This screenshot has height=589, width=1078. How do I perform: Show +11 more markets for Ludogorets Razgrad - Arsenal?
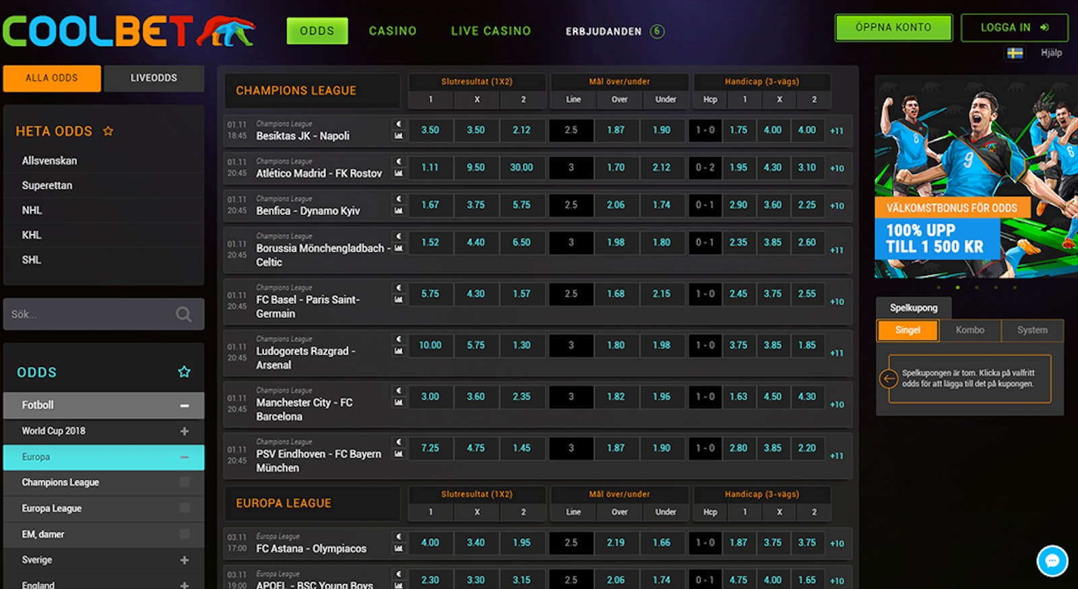(x=837, y=353)
